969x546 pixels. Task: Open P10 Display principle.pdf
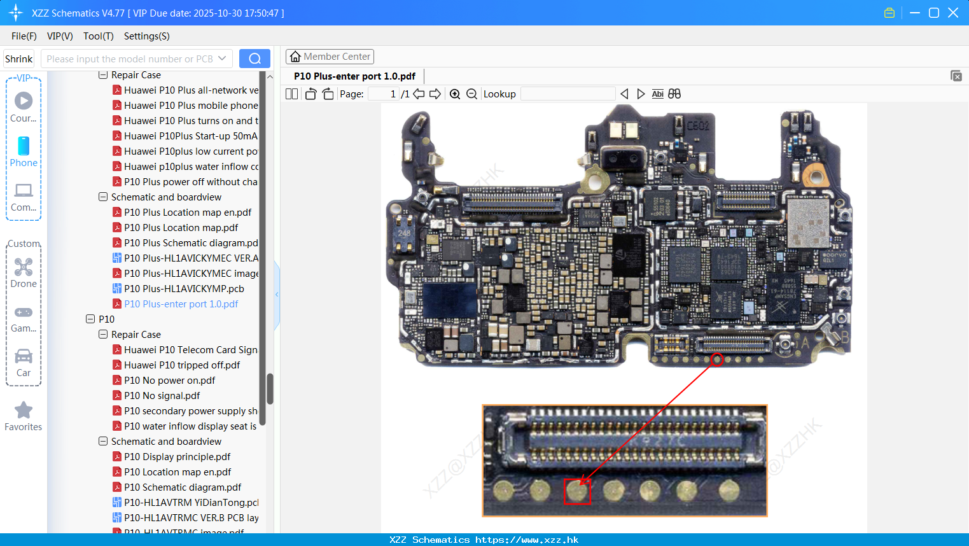[x=172, y=457]
